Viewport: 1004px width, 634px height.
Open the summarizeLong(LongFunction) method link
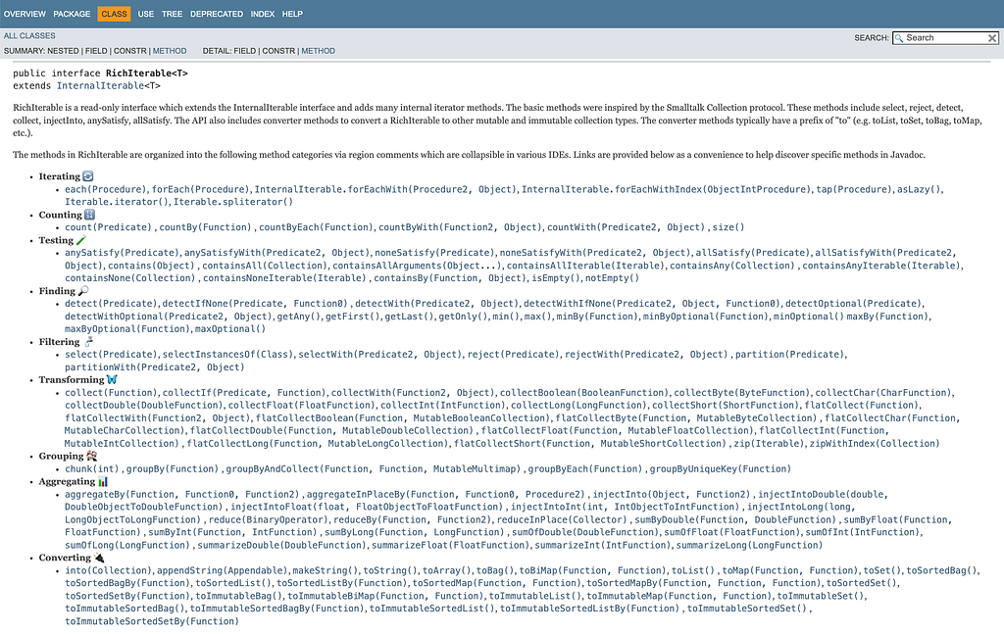coord(749,545)
